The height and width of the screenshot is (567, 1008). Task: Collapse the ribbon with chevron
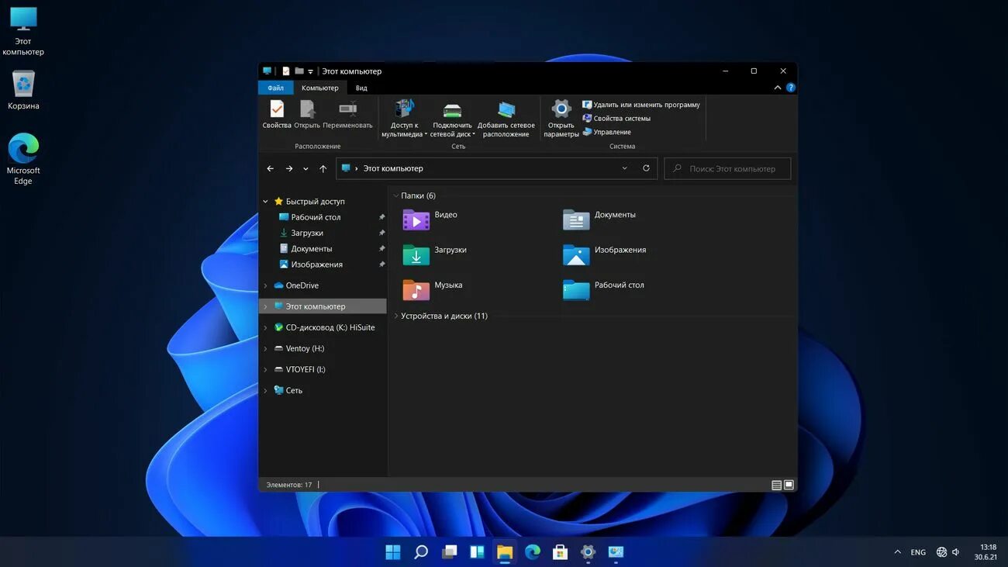click(x=778, y=88)
